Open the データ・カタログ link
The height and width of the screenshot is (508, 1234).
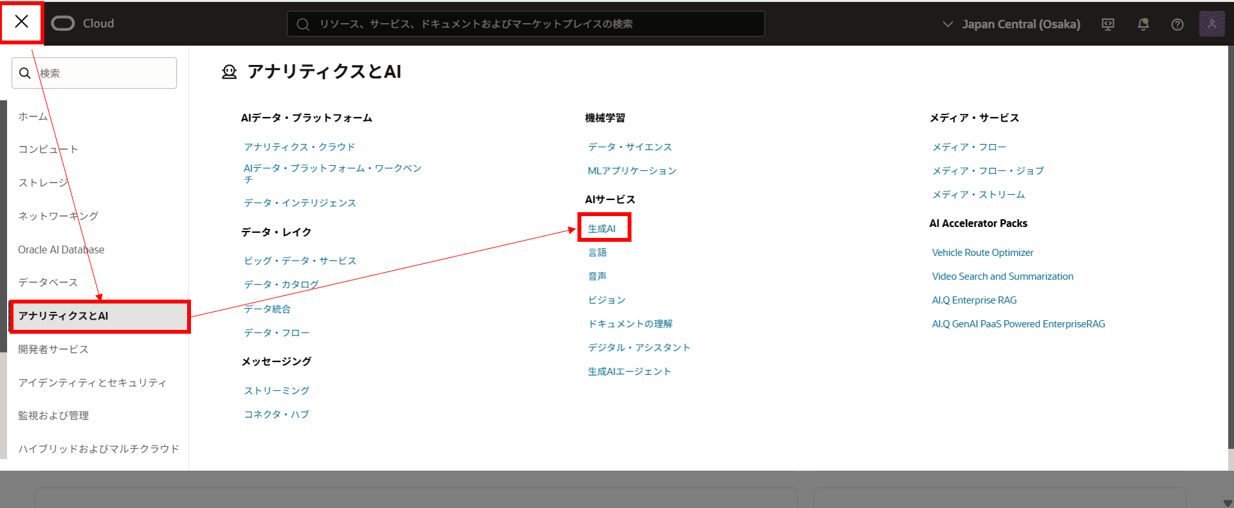point(281,284)
